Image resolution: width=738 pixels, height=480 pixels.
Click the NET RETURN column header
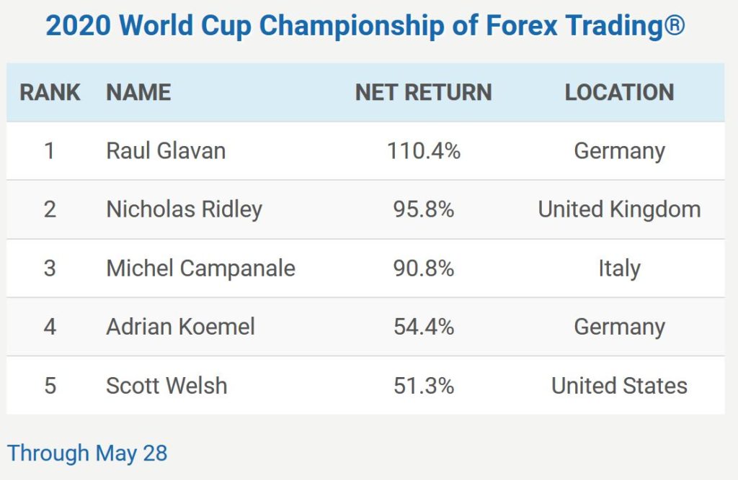424,92
